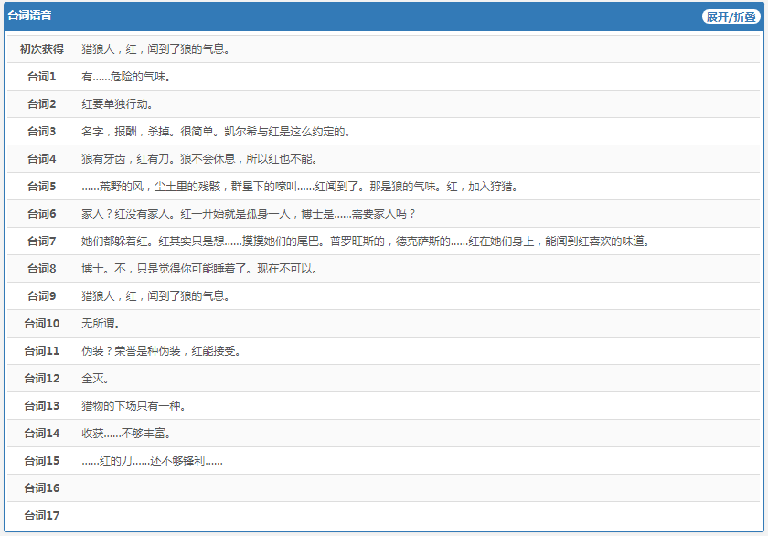Click the line 猎物的下场只有一种。

pyautogui.click(x=133, y=406)
